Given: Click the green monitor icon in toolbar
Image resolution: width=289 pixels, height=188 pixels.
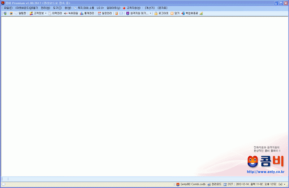Looking at the screenshot, I should 5,13.
